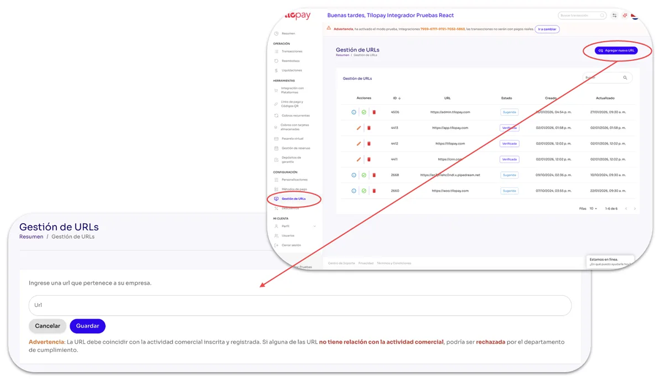Screen dimensions: 664x380
Task: Click Cancelar button in URL form
Action: [x=48, y=326]
